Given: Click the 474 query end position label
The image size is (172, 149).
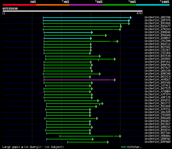Looking at the screenshot, I should tap(139, 13).
